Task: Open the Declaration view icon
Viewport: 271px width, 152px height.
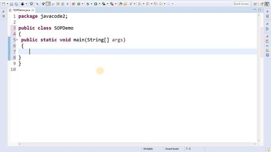Action: point(267,51)
